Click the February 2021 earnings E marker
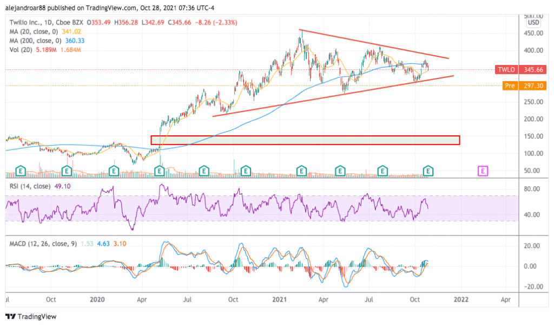The width and height of the screenshot is (554, 326). coord(301,171)
